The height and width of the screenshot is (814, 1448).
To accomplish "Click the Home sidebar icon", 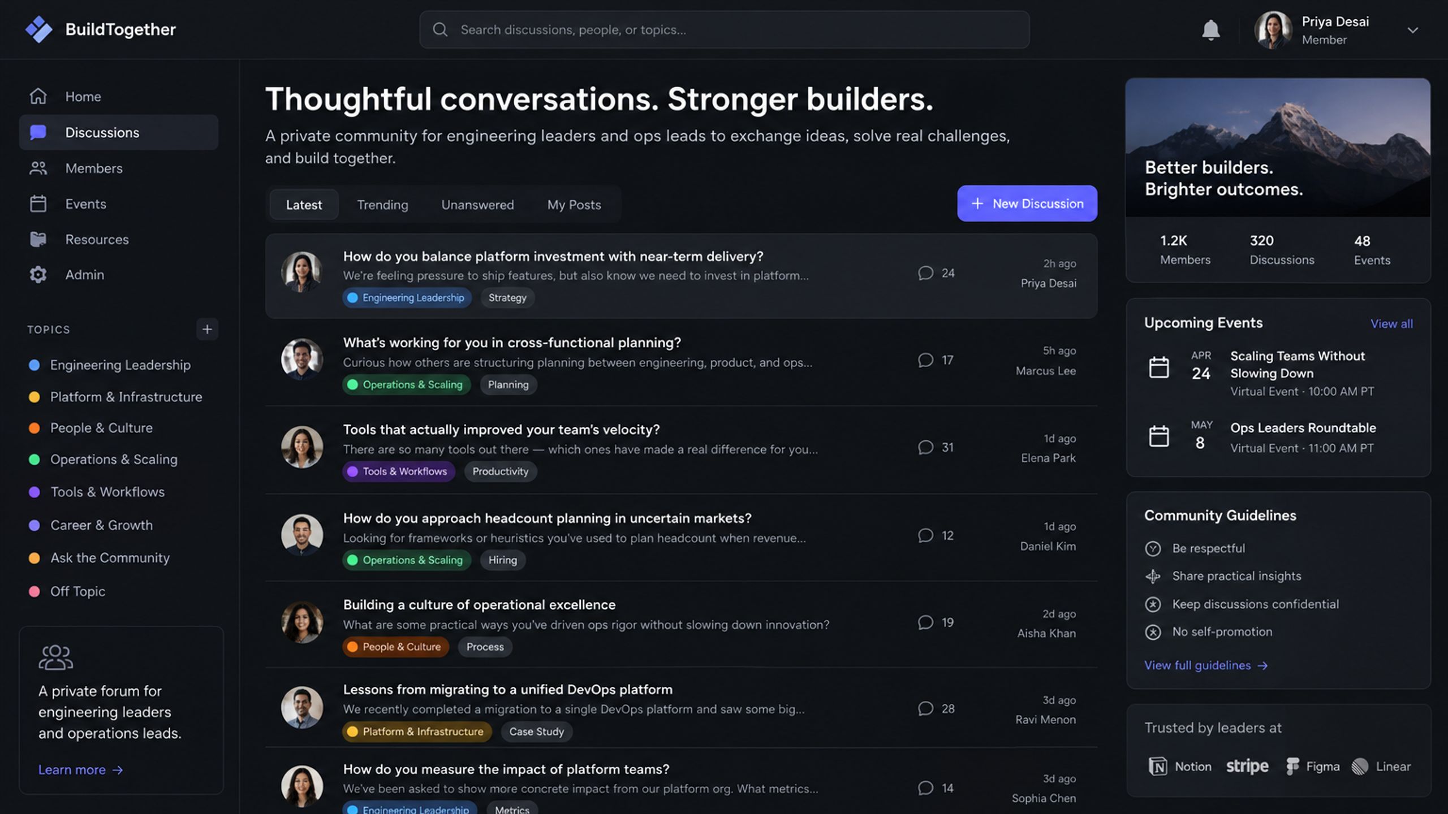I will coord(38,96).
